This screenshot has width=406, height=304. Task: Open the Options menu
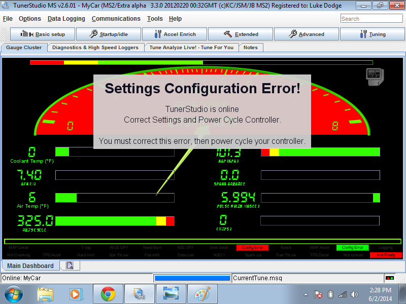pyautogui.click(x=30, y=19)
